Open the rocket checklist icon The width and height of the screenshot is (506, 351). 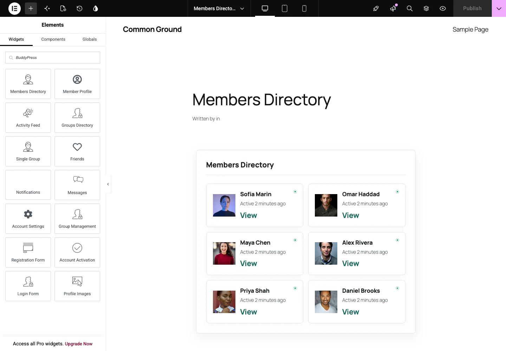376,8
